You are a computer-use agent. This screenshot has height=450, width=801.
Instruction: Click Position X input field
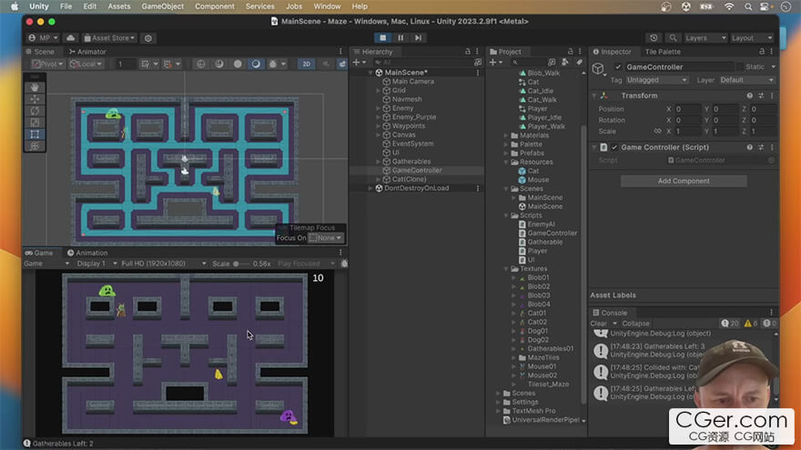pyautogui.click(x=687, y=109)
